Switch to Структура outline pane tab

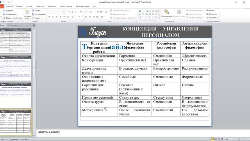point(13,25)
